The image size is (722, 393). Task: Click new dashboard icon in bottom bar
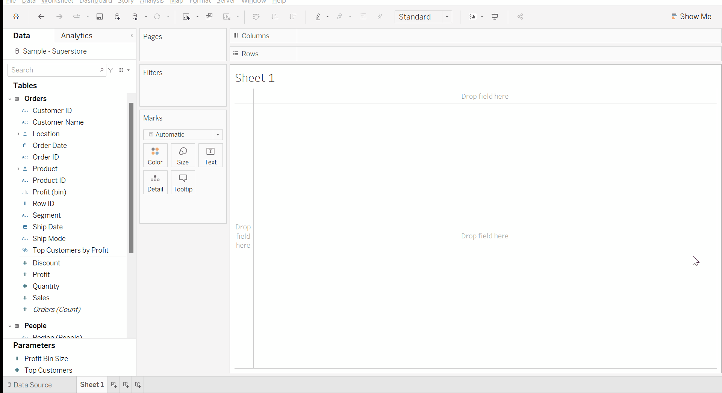(x=126, y=385)
